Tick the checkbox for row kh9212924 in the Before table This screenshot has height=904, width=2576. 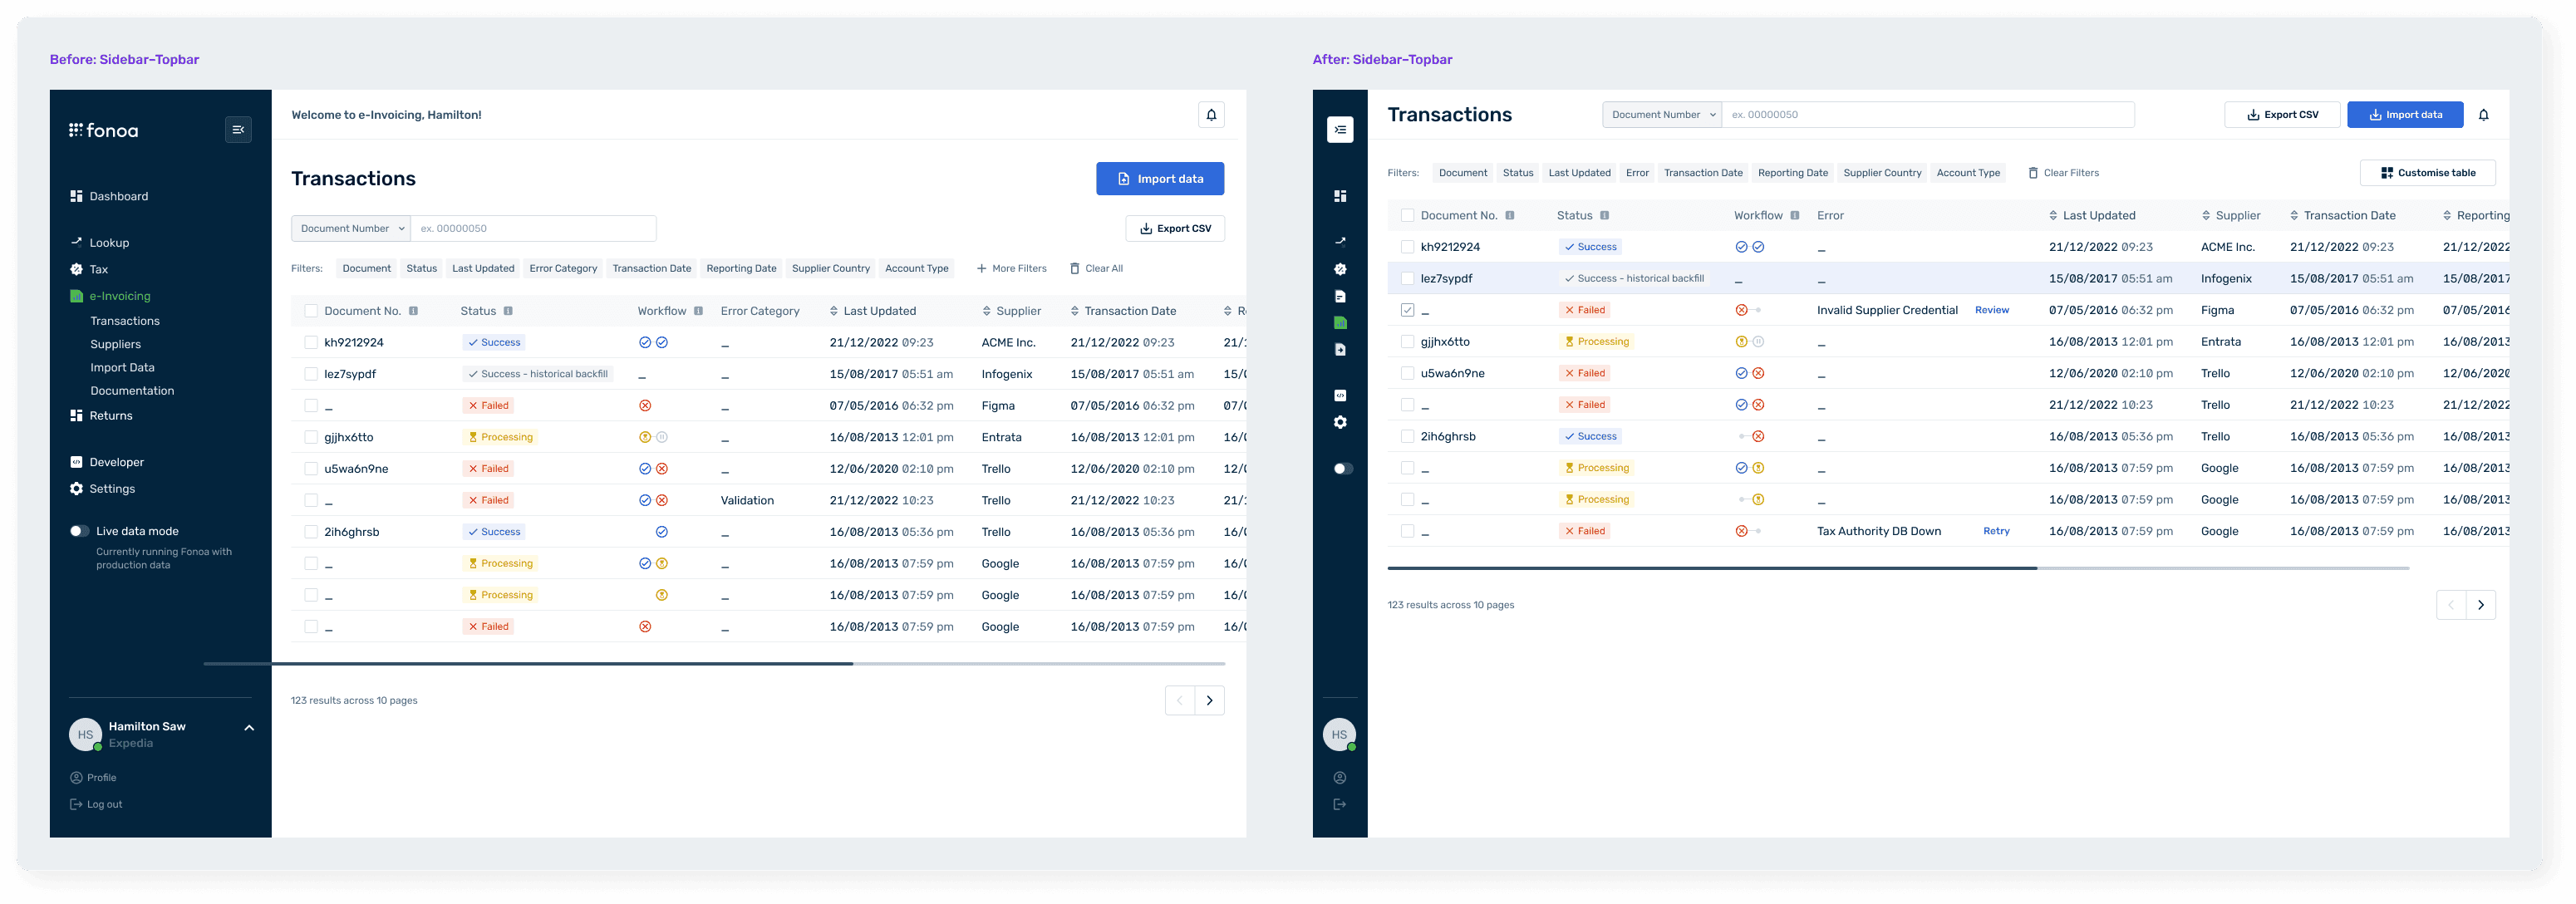[x=311, y=342]
